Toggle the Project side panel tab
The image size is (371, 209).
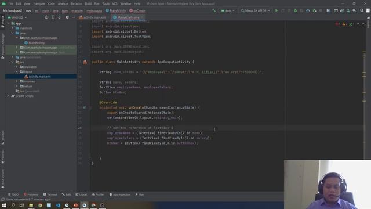pyautogui.click(x=3, y=22)
